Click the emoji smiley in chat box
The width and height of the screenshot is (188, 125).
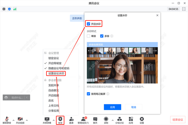(6, 97)
